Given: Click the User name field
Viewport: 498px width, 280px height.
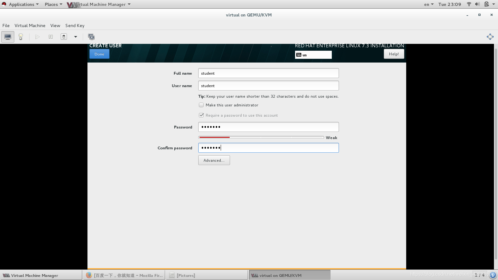Looking at the screenshot, I should [x=268, y=86].
